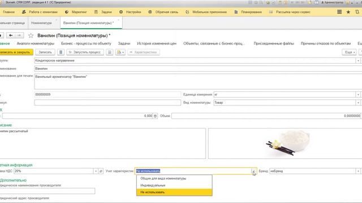
Task: Click the Мобильное приложение icon
Action: [x=187, y=12]
